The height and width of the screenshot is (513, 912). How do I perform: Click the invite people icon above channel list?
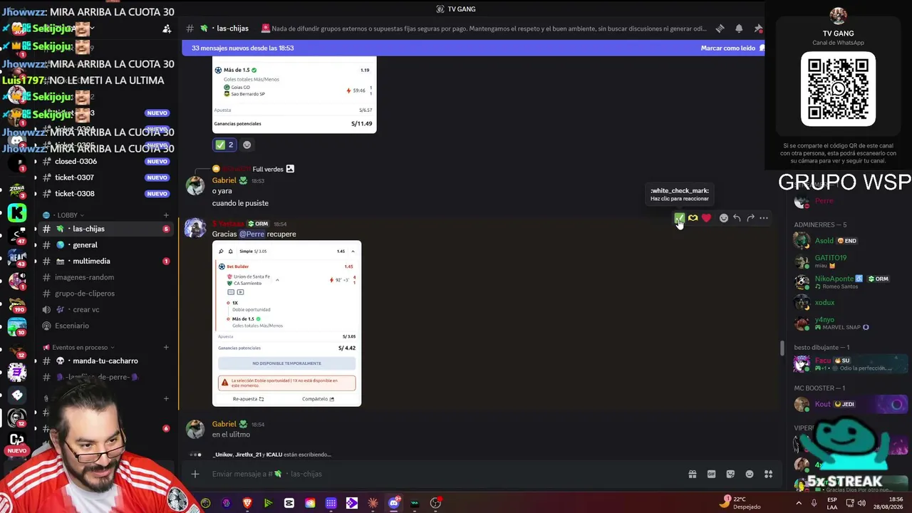167,28
